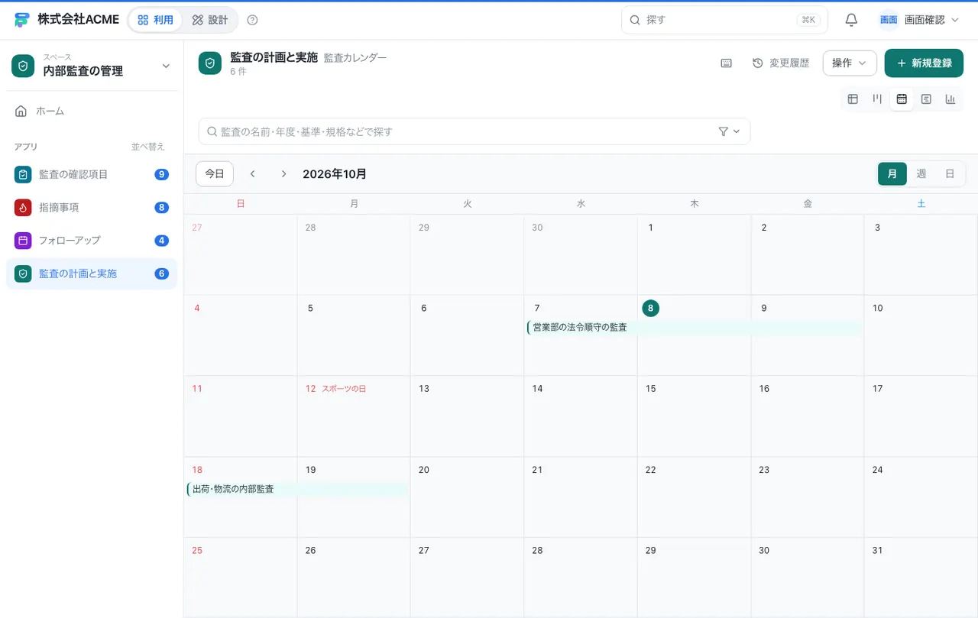Switch to table view icon

853,99
